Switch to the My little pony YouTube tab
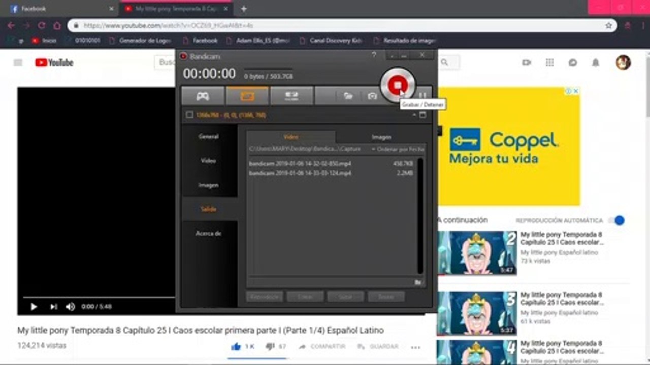Screen dimensions: 650x365 176,9
